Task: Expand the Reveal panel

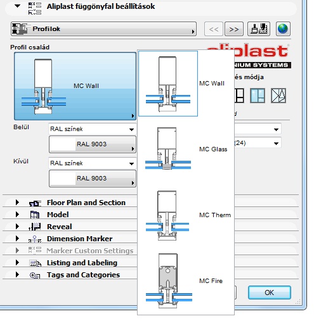Action: (17, 227)
